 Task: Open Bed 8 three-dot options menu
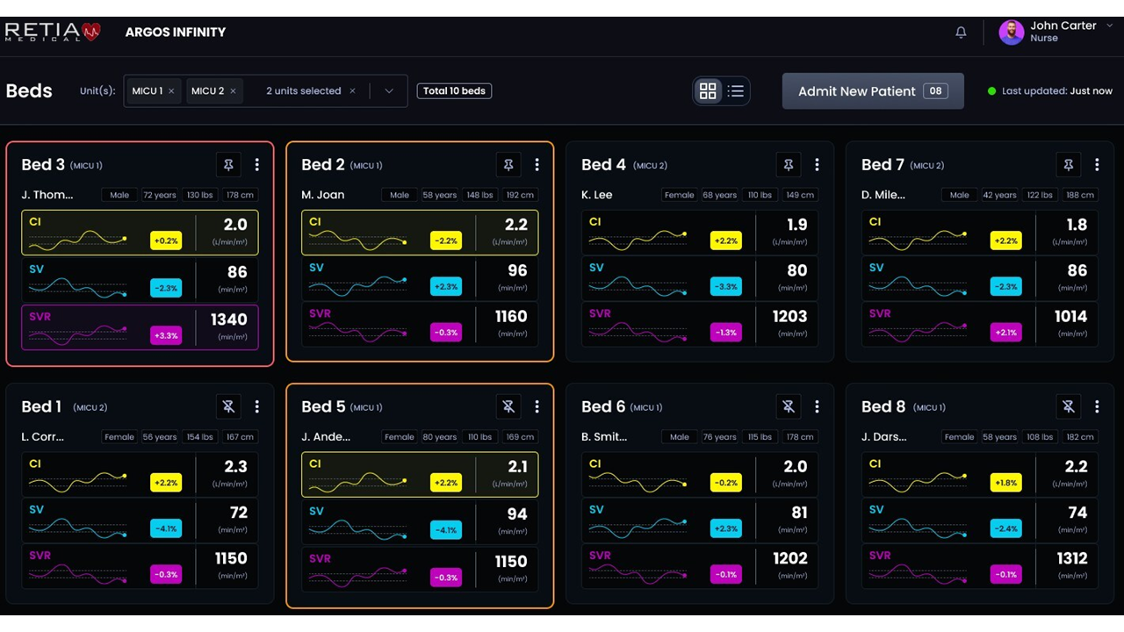point(1097,406)
